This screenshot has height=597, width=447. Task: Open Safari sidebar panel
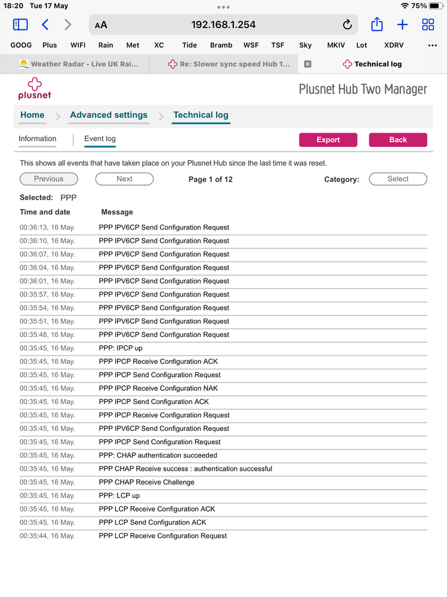tap(20, 25)
